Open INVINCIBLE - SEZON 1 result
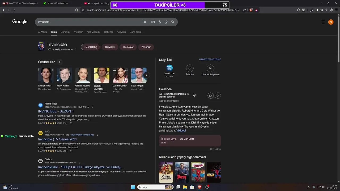Screen dimensions: 340x191 56,111
